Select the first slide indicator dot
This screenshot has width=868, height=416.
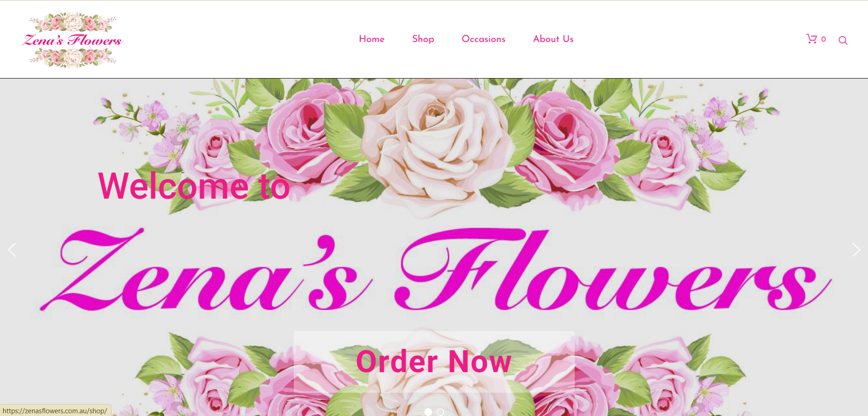point(428,412)
